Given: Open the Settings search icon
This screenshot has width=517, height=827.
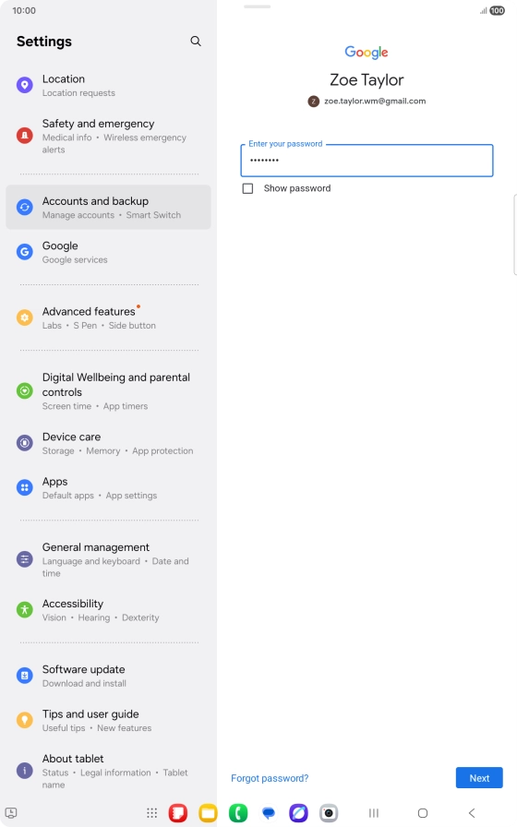Looking at the screenshot, I should click(195, 42).
